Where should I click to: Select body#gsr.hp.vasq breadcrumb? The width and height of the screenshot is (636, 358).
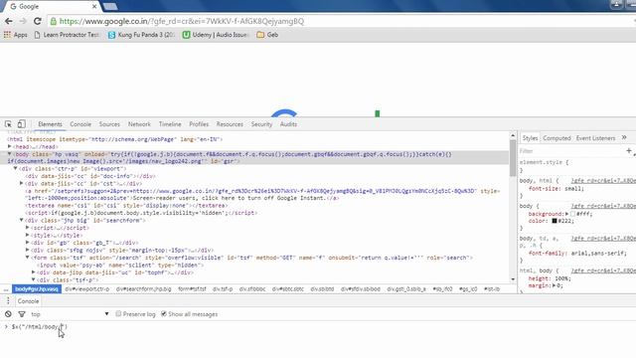tap(37, 289)
